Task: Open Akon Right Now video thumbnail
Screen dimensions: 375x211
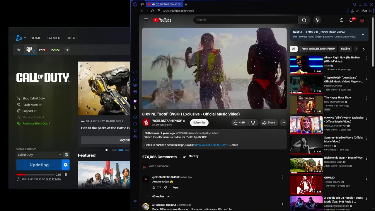Action: click(306, 64)
